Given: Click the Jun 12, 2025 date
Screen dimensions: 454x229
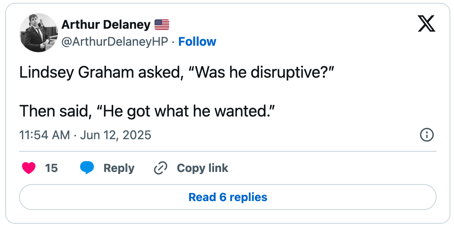Looking at the screenshot, I should (116, 135).
